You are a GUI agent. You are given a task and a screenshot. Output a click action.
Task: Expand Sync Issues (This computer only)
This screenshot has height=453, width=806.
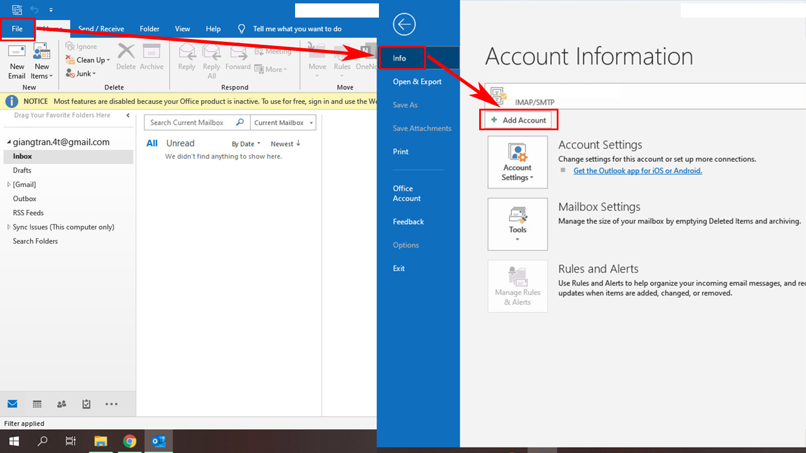8,227
